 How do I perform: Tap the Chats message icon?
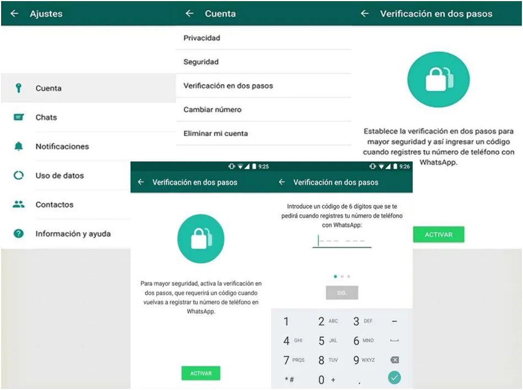(19, 117)
